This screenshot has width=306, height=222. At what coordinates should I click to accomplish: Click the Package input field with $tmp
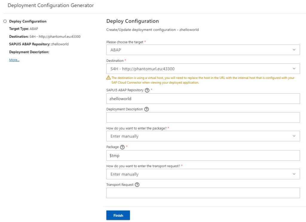[203, 155]
